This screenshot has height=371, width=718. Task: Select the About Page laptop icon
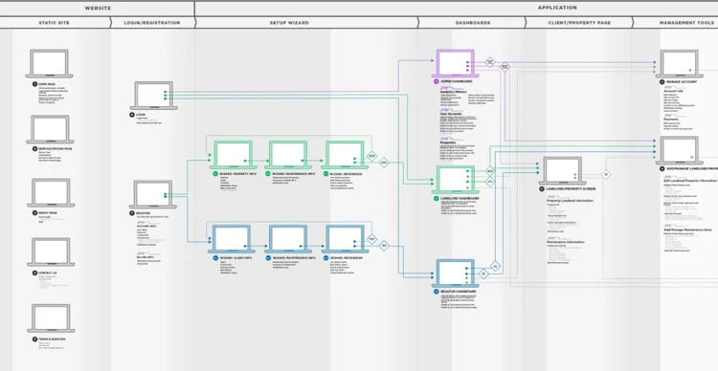(x=51, y=192)
